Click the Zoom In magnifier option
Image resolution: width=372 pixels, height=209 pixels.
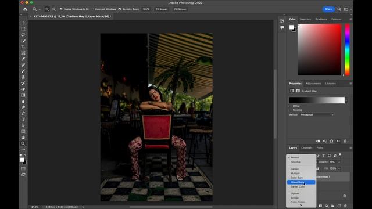(47, 9)
